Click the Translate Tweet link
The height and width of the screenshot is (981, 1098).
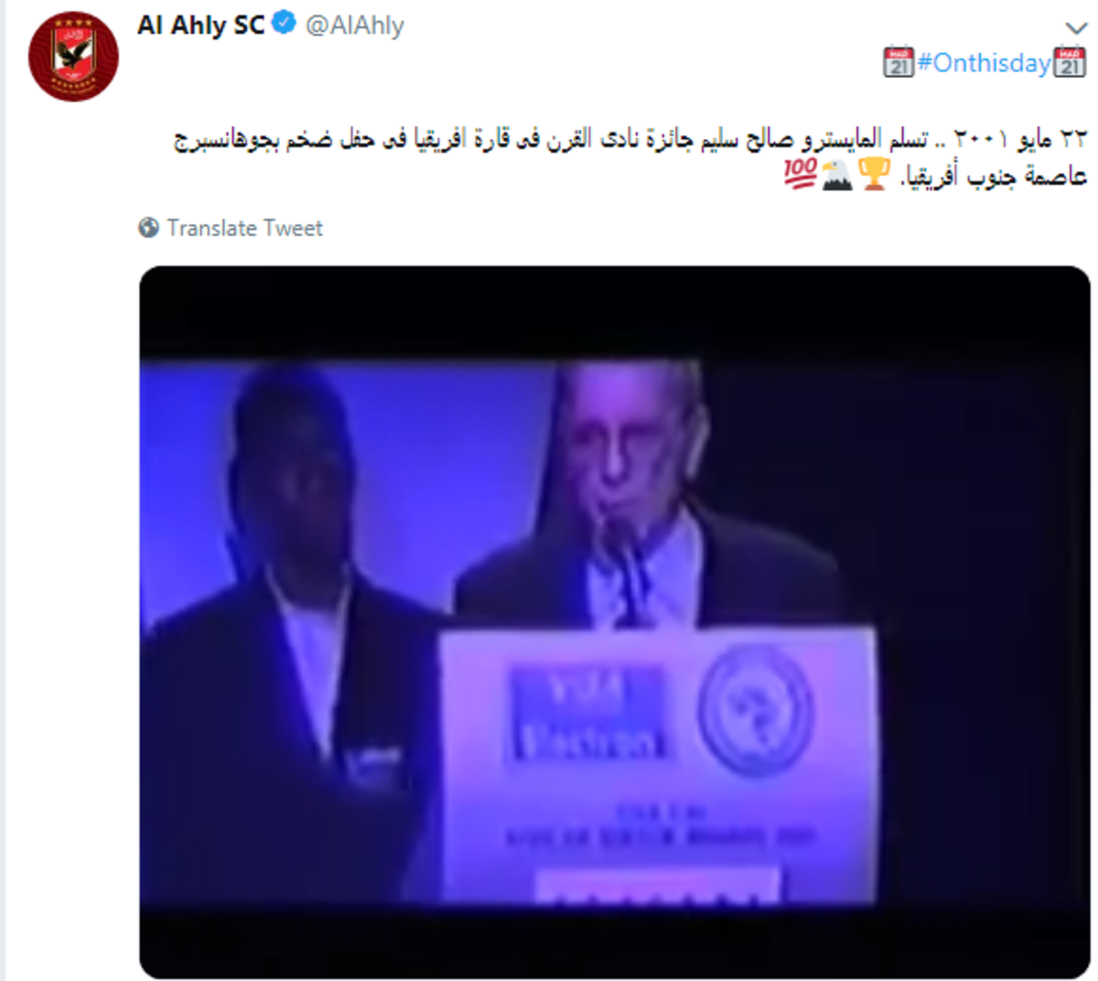click(x=245, y=228)
